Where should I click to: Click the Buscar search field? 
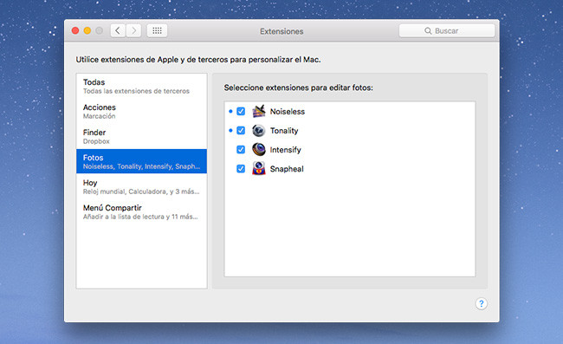[x=447, y=31]
